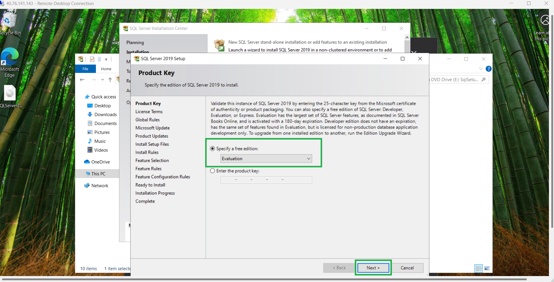Open the Customize Quick Access Toolbar dropdown arrow
The width and height of the screenshot is (554, 282).
pos(106,60)
